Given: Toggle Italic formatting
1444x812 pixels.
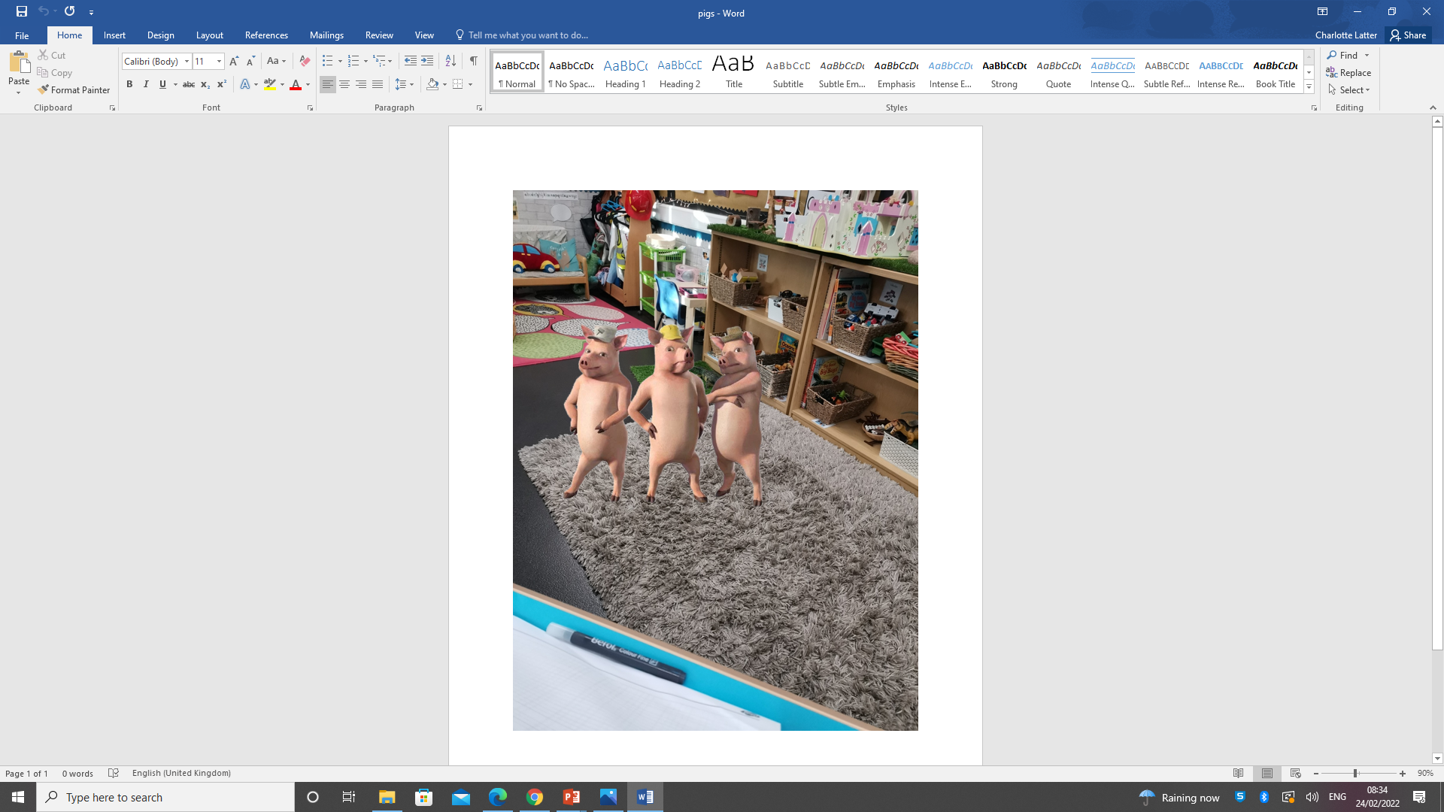Looking at the screenshot, I should point(146,84).
